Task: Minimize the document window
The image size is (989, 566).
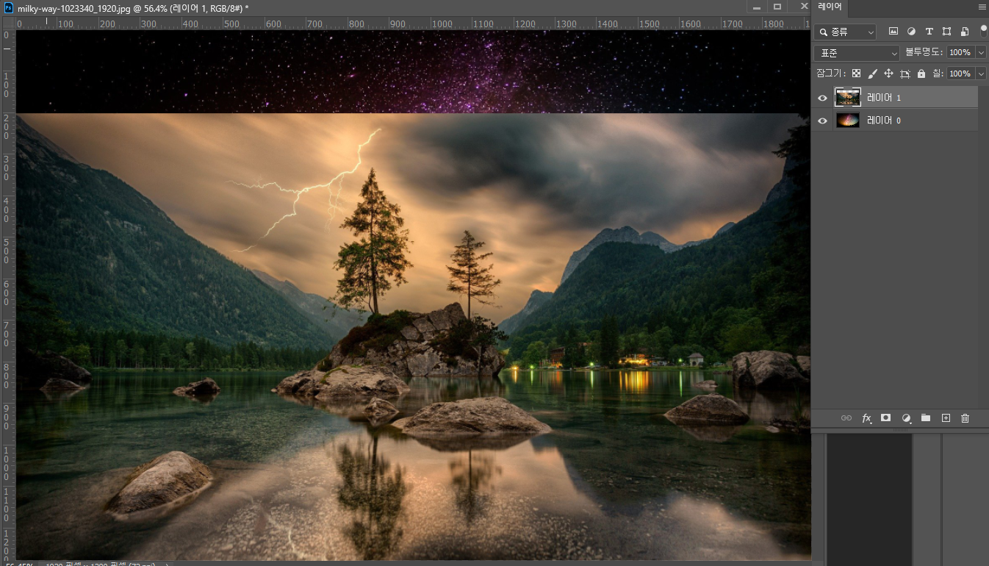Action: pyautogui.click(x=757, y=7)
